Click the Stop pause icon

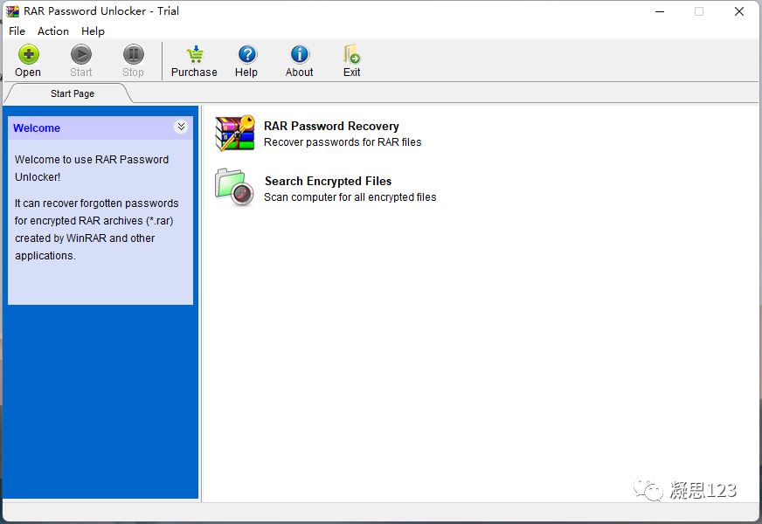(x=133, y=54)
